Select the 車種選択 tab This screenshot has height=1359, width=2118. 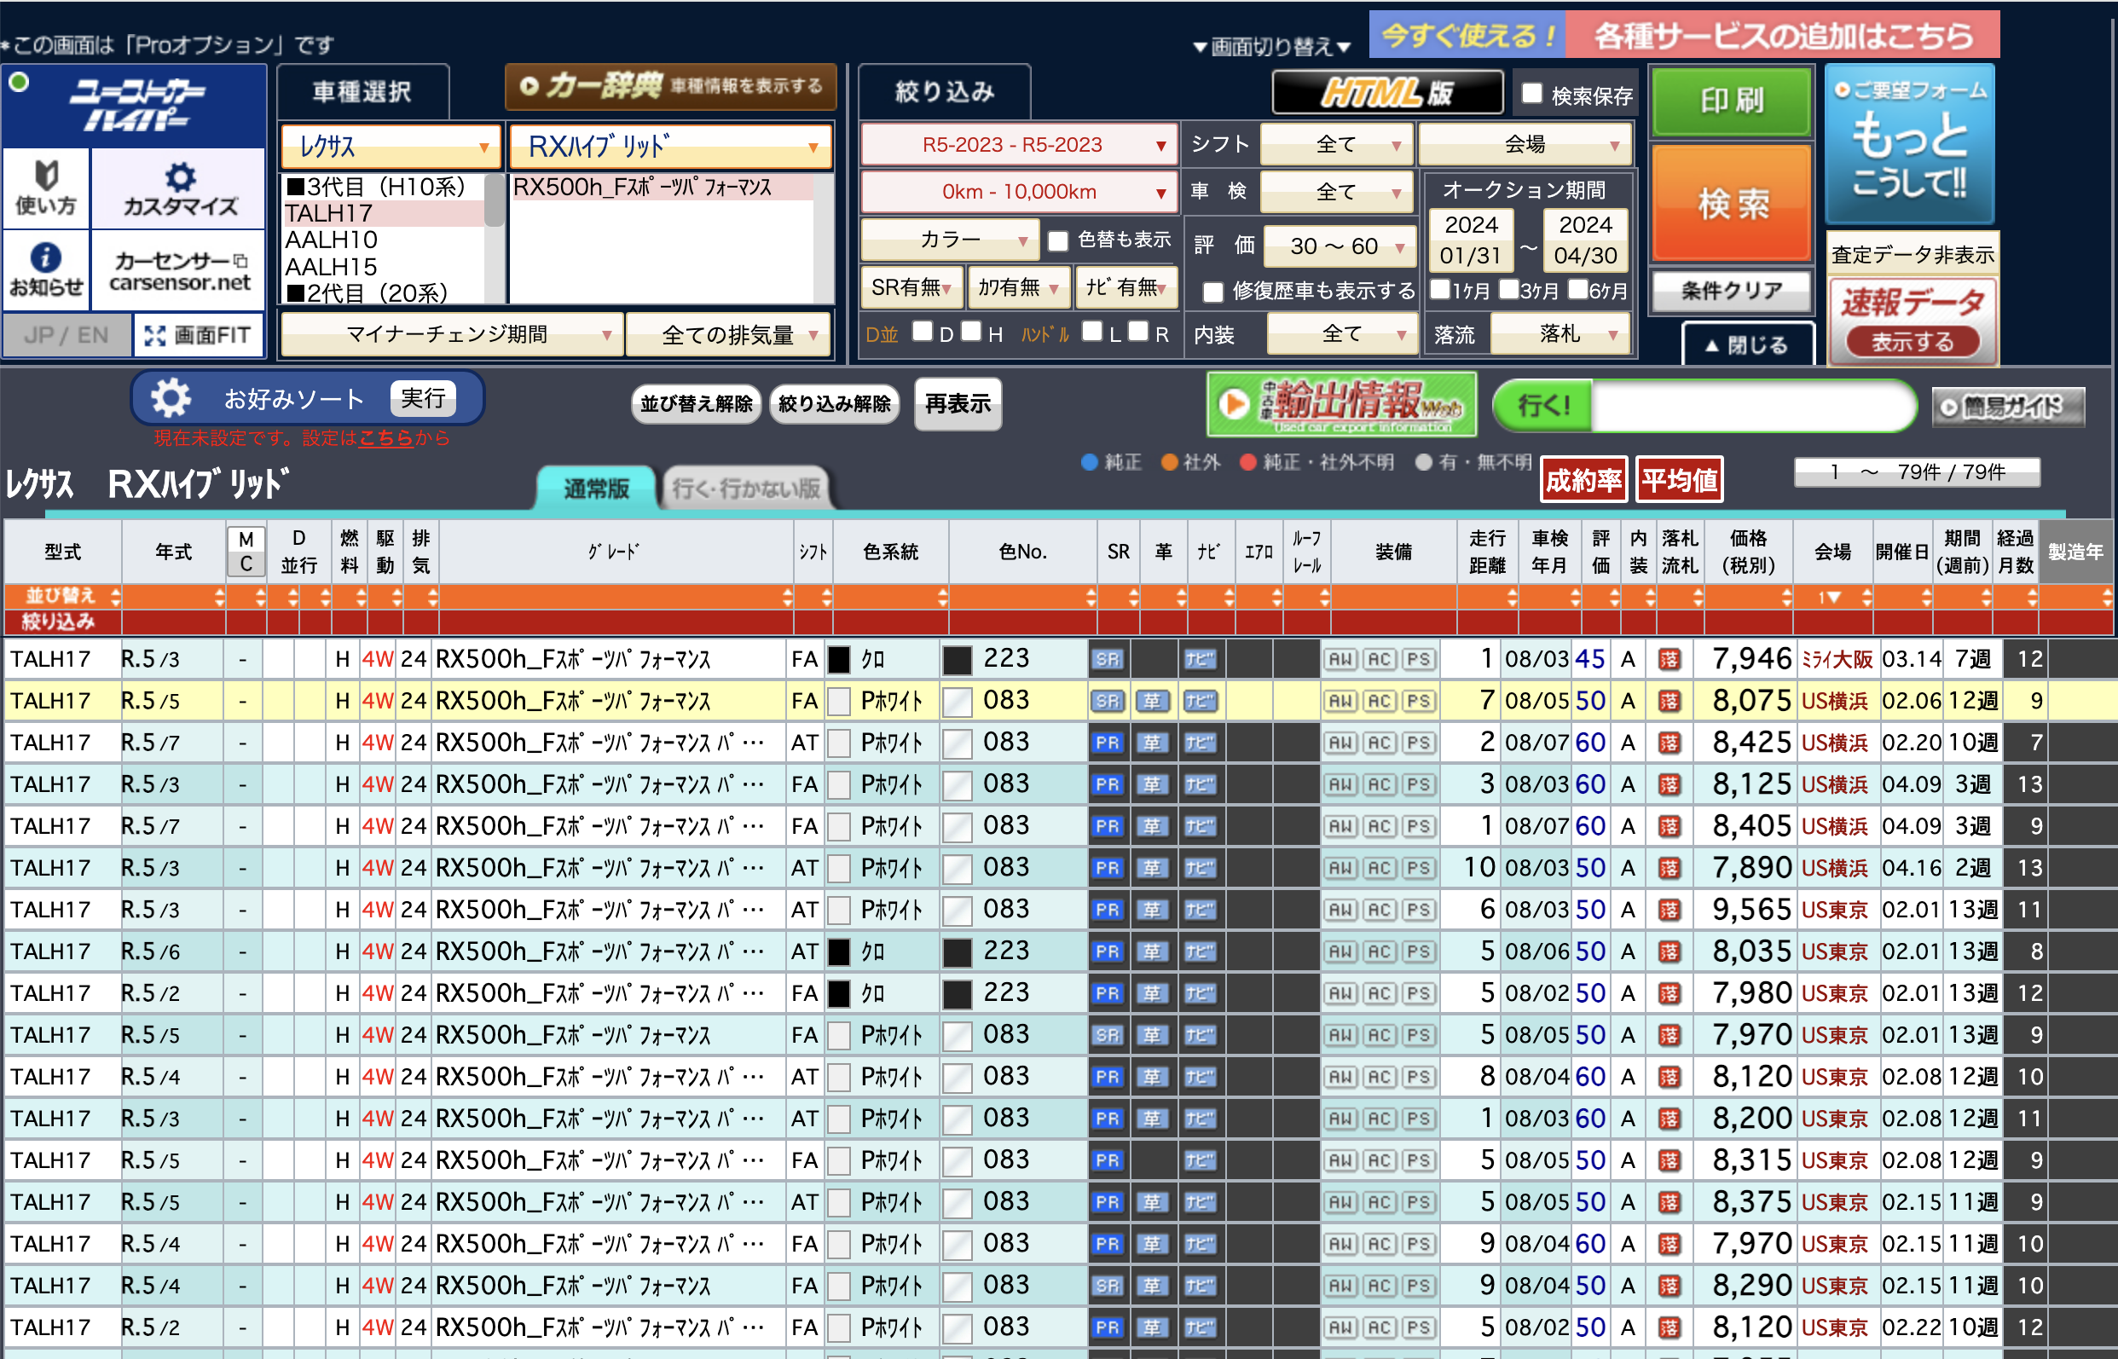pos(362,92)
